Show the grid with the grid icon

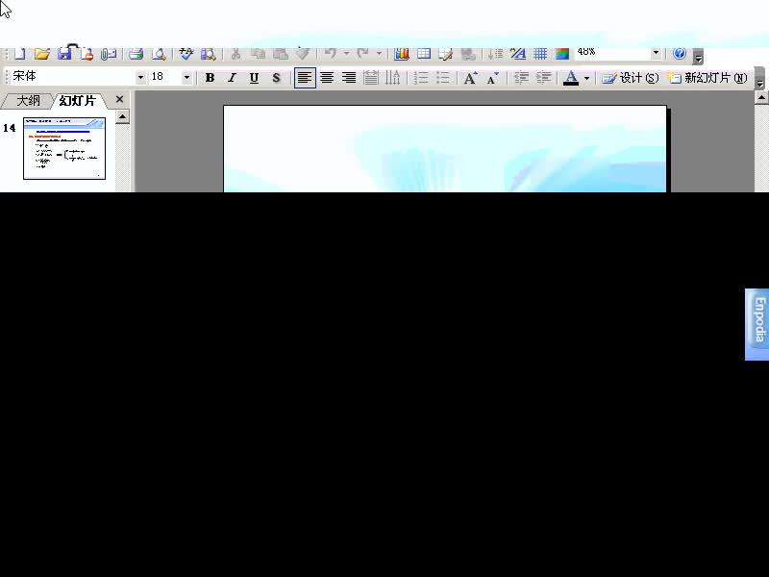(540, 54)
